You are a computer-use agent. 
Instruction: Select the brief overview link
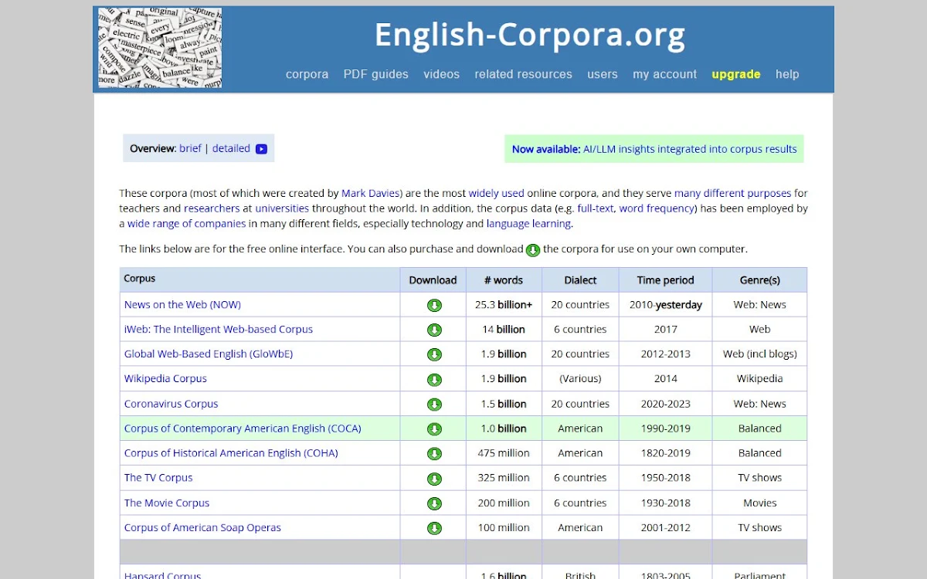190,148
